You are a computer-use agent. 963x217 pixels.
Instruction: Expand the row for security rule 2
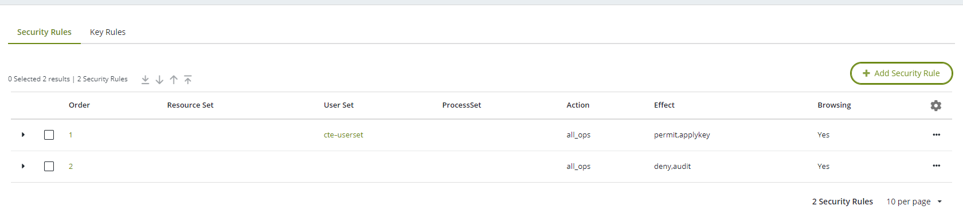pos(23,166)
